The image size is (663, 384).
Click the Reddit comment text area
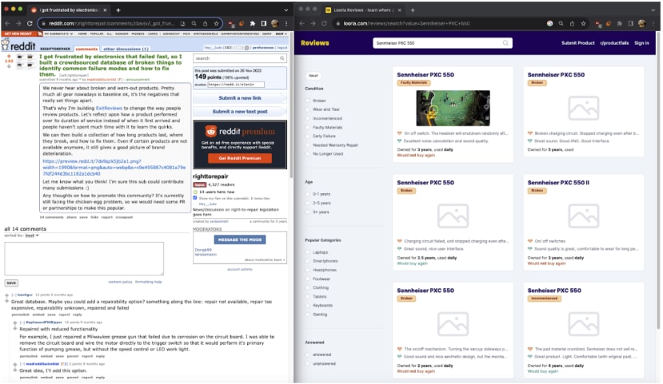pos(84,259)
